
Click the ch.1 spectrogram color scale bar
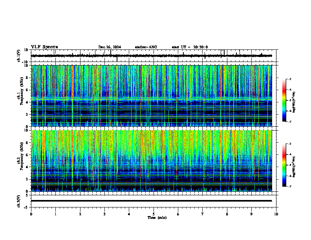pos(284,100)
